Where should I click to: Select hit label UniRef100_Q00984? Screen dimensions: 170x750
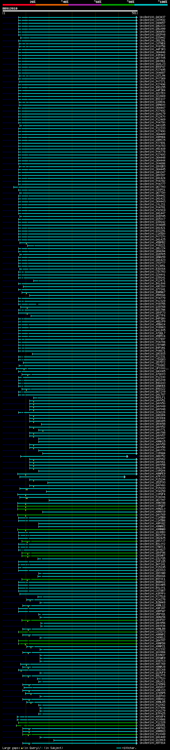pyautogui.click(x=152, y=652)
